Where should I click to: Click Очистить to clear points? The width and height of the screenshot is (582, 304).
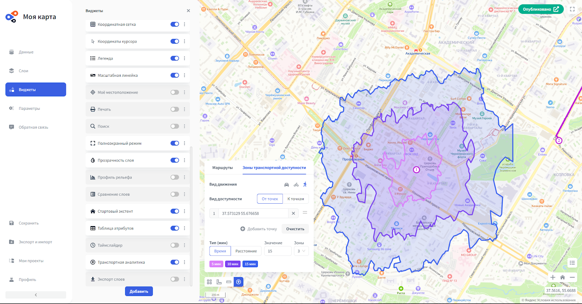coord(295,229)
